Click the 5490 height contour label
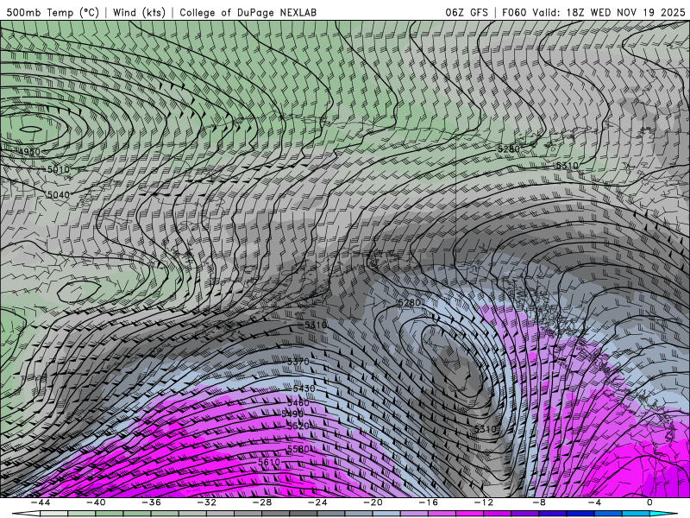690x518 pixels. [292, 414]
